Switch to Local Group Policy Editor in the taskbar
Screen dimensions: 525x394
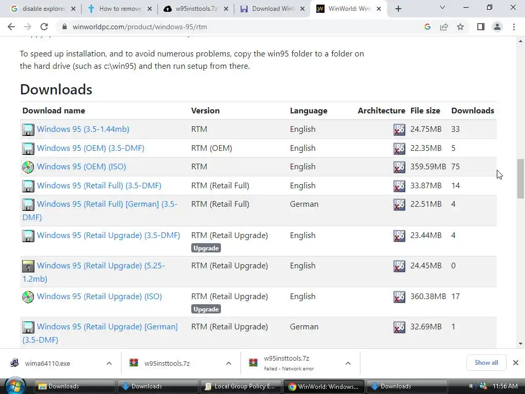pyautogui.click(x=240, y=386)
